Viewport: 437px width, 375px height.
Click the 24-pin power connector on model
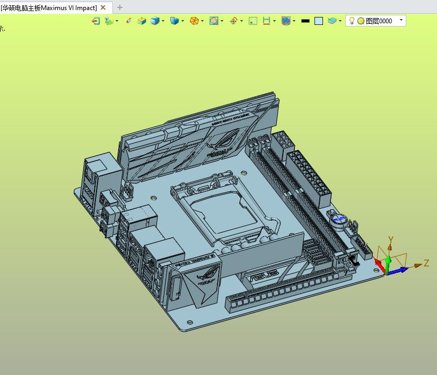(x=309, y=178)
